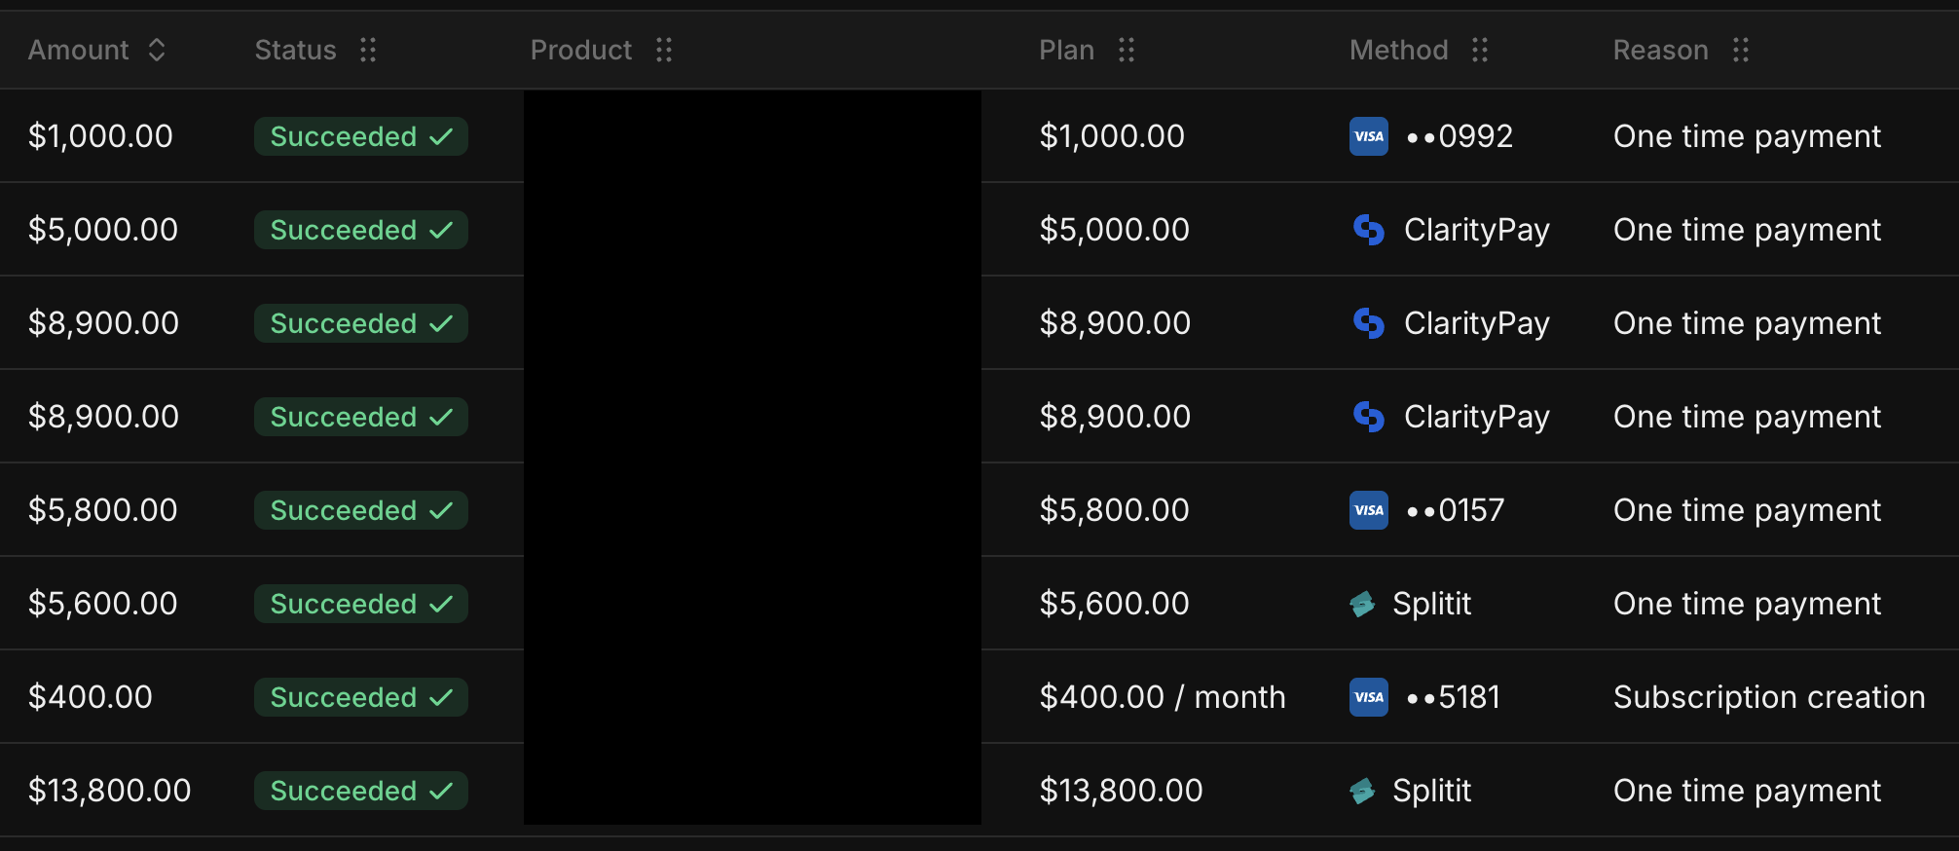The image size is (1959, 851).
Task: Click Visa icon for card 5181
Action: 1369,697
